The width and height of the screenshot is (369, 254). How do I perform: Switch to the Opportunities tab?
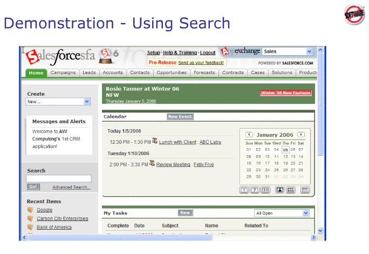pyautogui.click(x=171, y=72)
